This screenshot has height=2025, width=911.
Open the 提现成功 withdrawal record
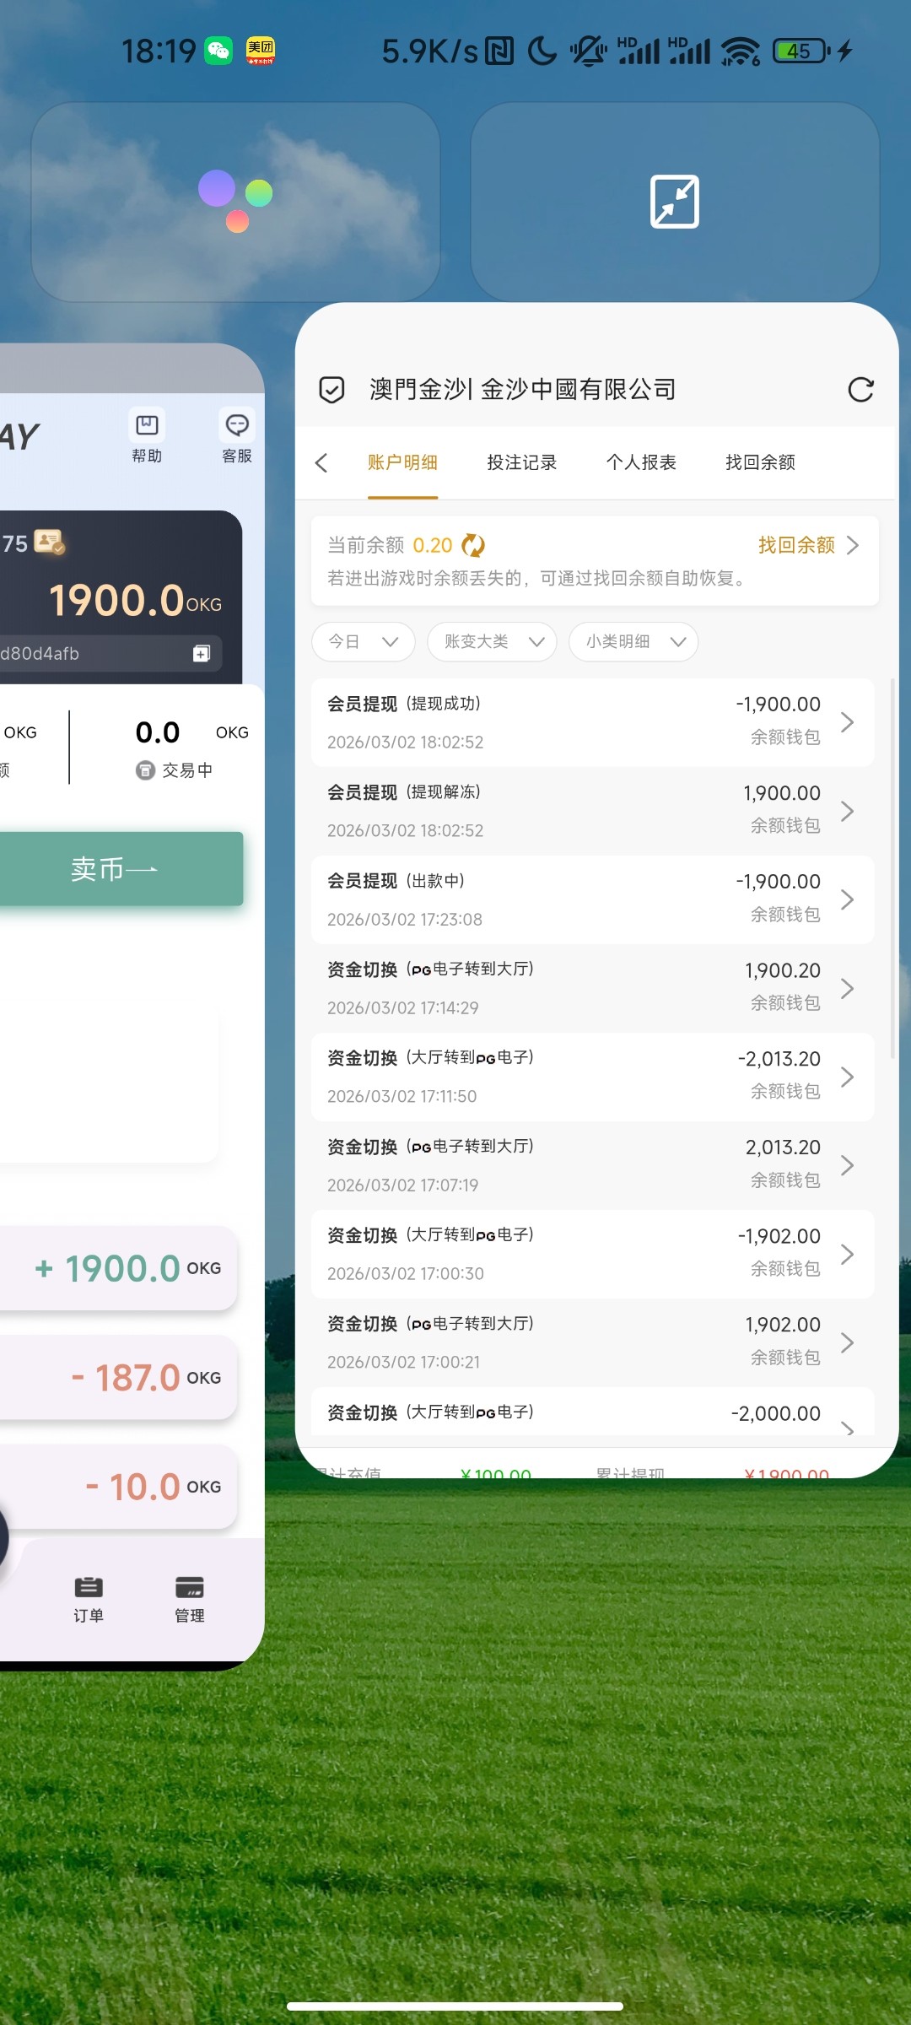pos(592,722)
